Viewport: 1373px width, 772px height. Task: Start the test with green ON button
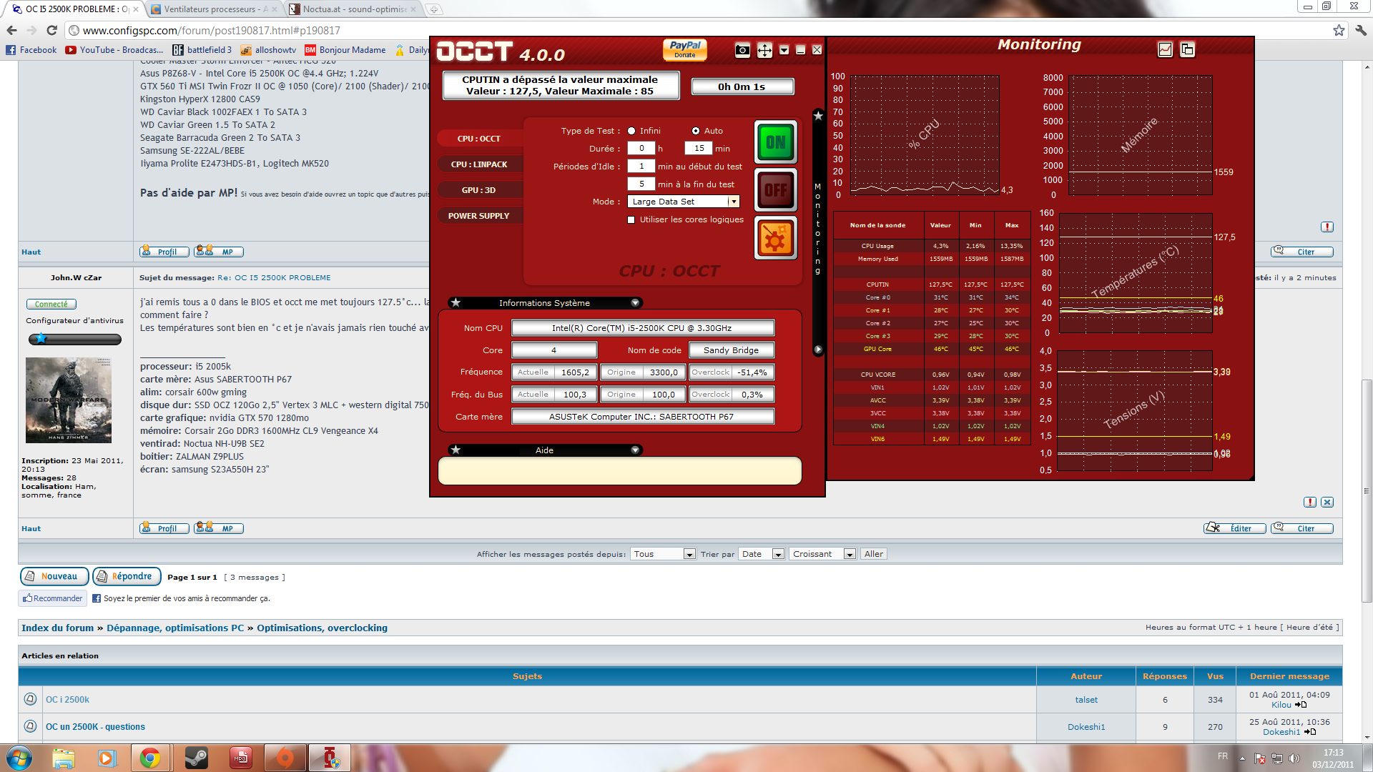click(x=775, y=142)
